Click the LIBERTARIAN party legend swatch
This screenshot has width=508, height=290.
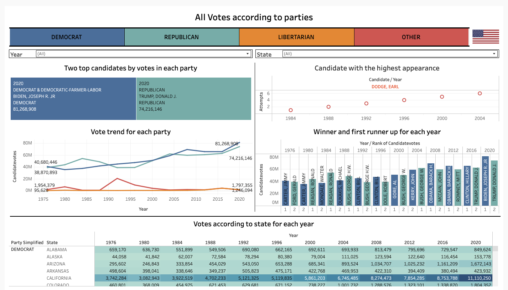[x=296, y=37]
